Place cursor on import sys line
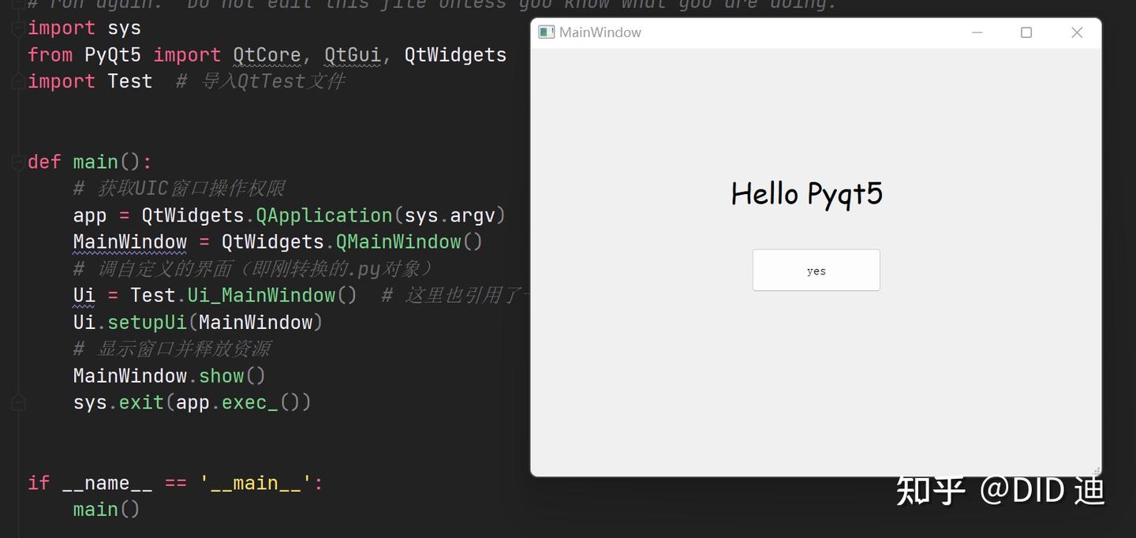Viewport: 1136px width, 538px height. point(84,28)
